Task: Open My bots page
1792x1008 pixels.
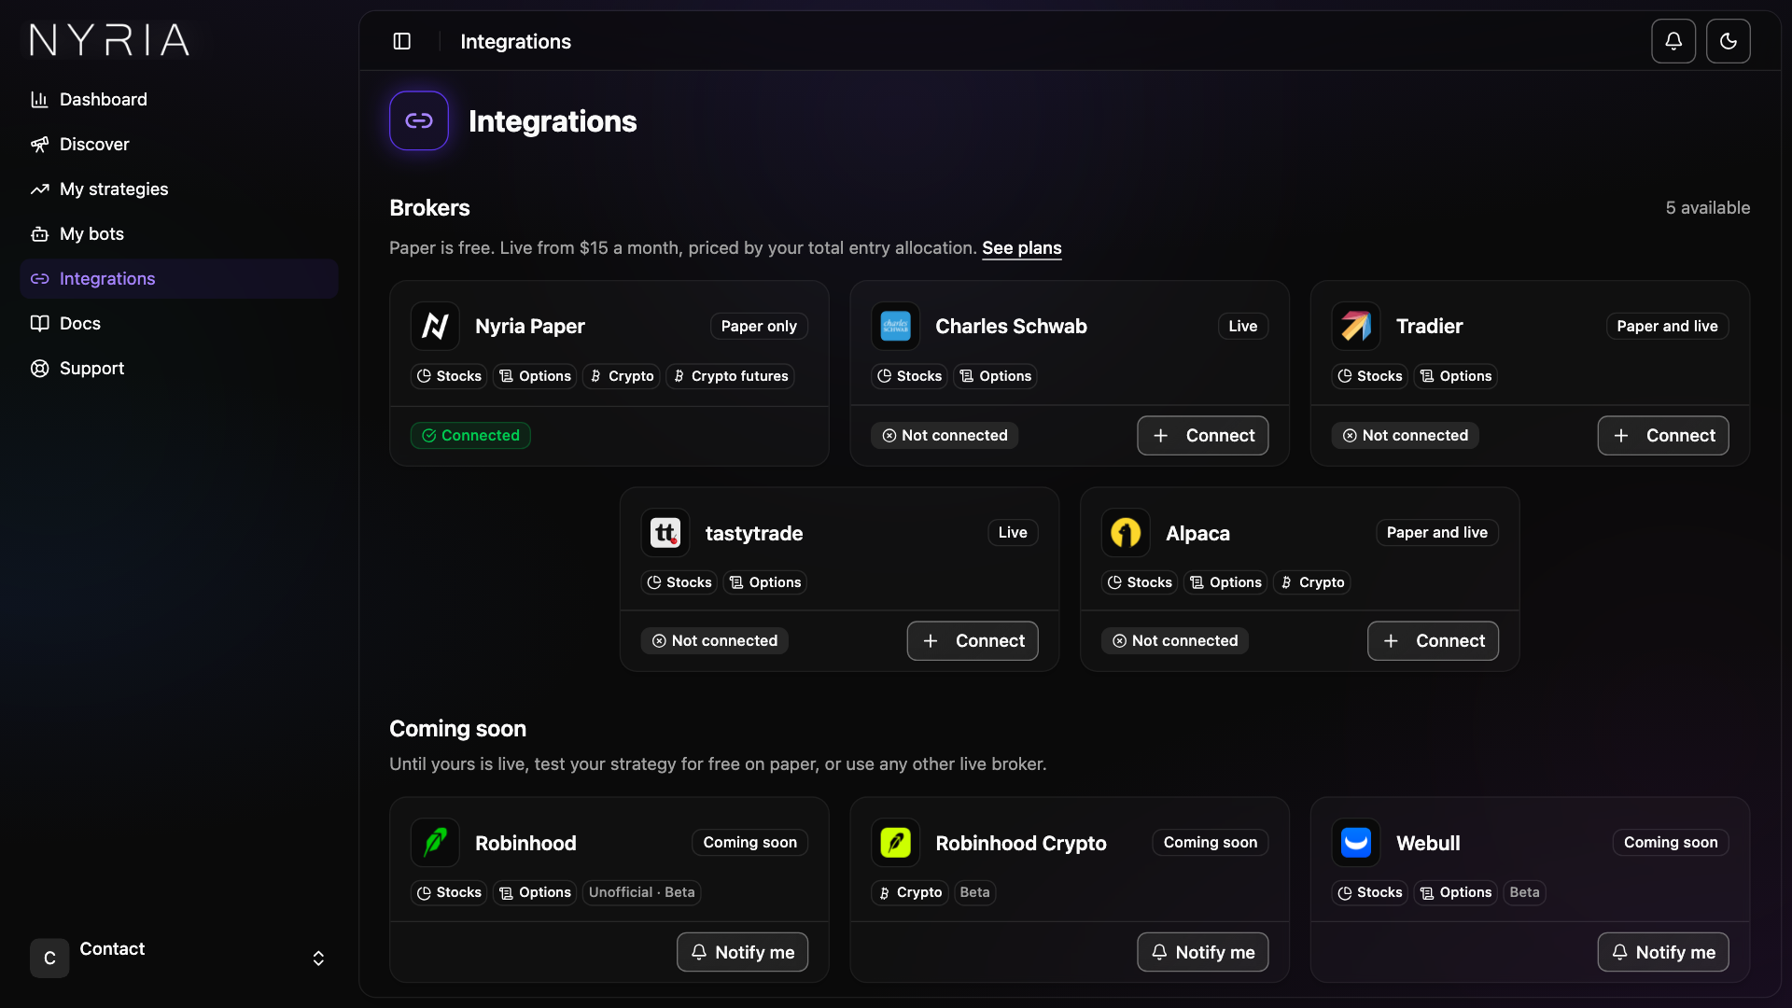Action: [179, 233]
